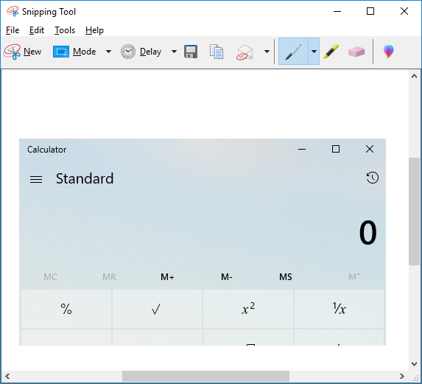This screenshot has width=422, height=384.
Task: Click the rectangular Mode icon
Action: (61, 52)
